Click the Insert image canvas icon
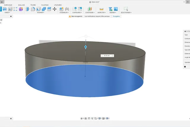The image size is (190, 127). point(116,9)
